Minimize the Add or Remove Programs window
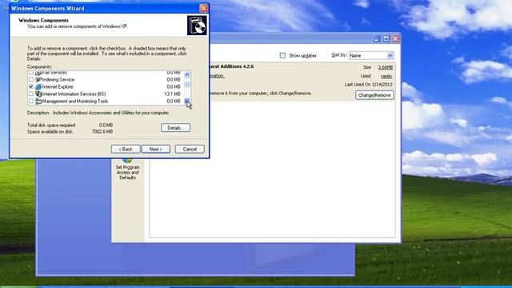This screenshot has width=512, height=288. [377, 39]
